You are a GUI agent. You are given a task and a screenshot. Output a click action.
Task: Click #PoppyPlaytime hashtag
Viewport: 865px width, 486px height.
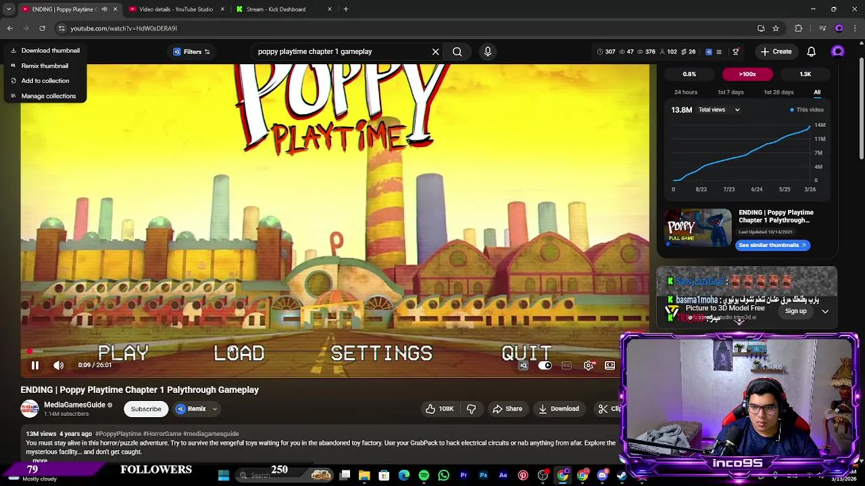click(118, 433)
